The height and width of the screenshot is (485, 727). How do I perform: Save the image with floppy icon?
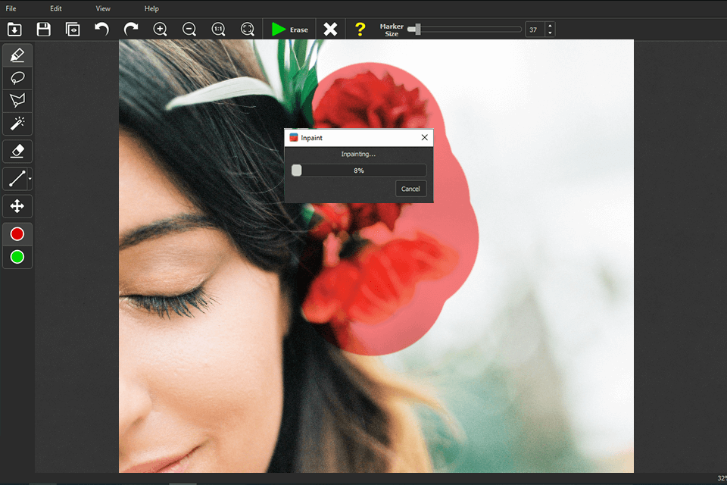coord(43,29)
